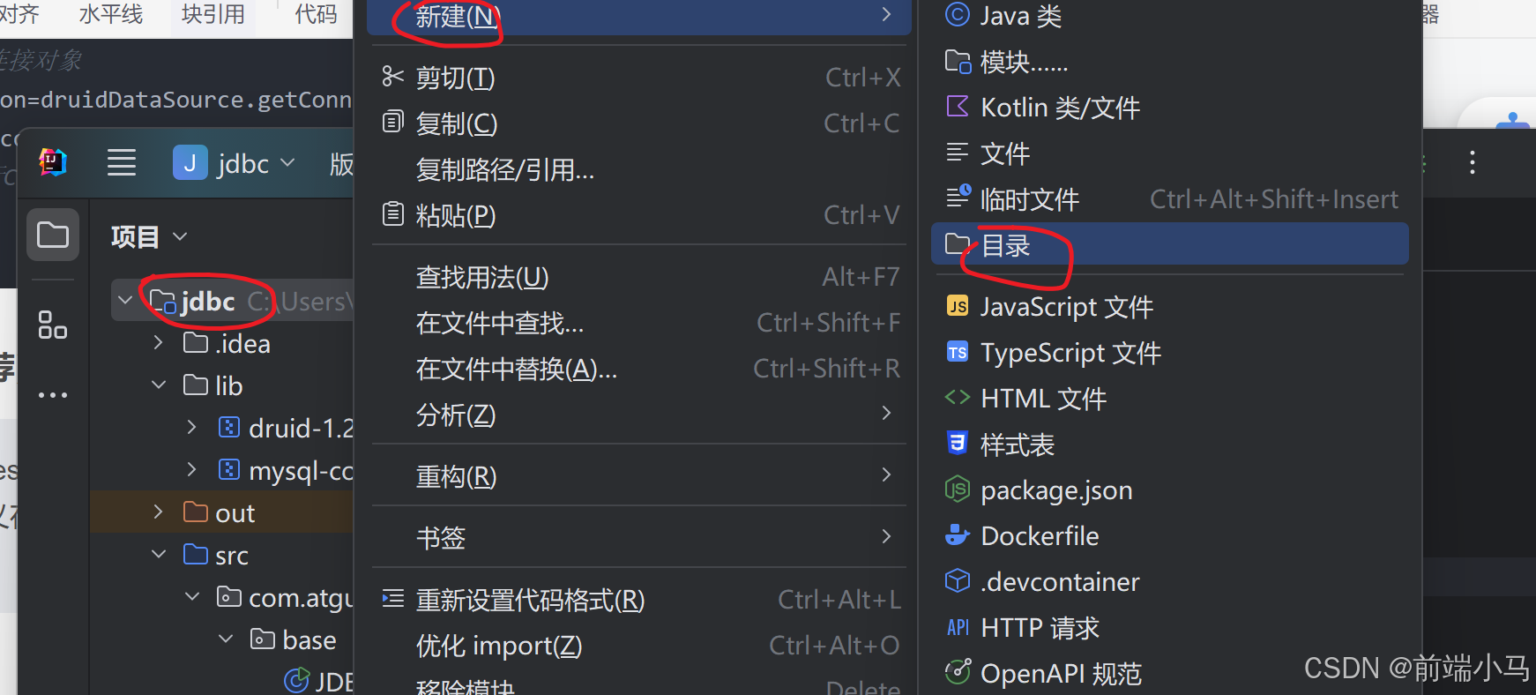Open the IntelliJ IDEA logo menu
1536x695 pixels.
tap(53, 162)
